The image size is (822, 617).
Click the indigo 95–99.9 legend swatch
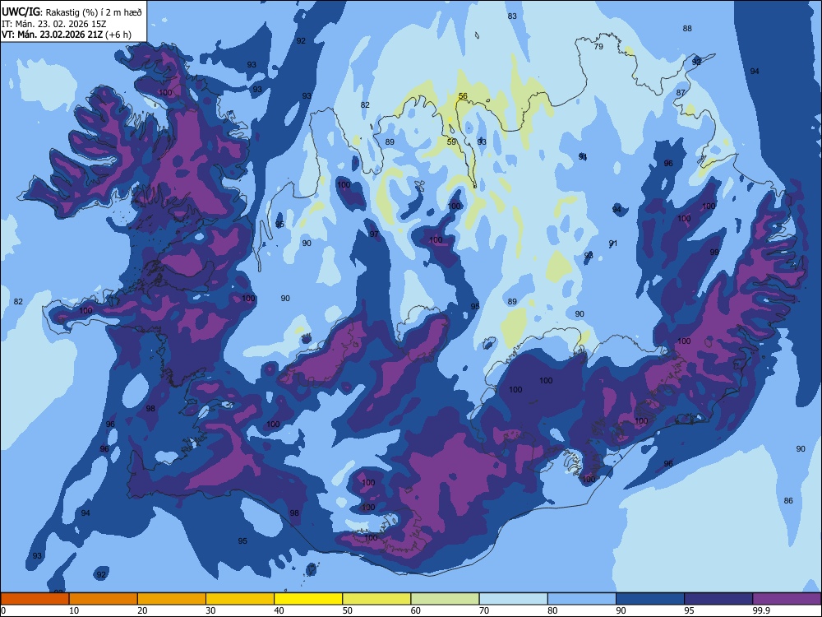tap(718, 599)
